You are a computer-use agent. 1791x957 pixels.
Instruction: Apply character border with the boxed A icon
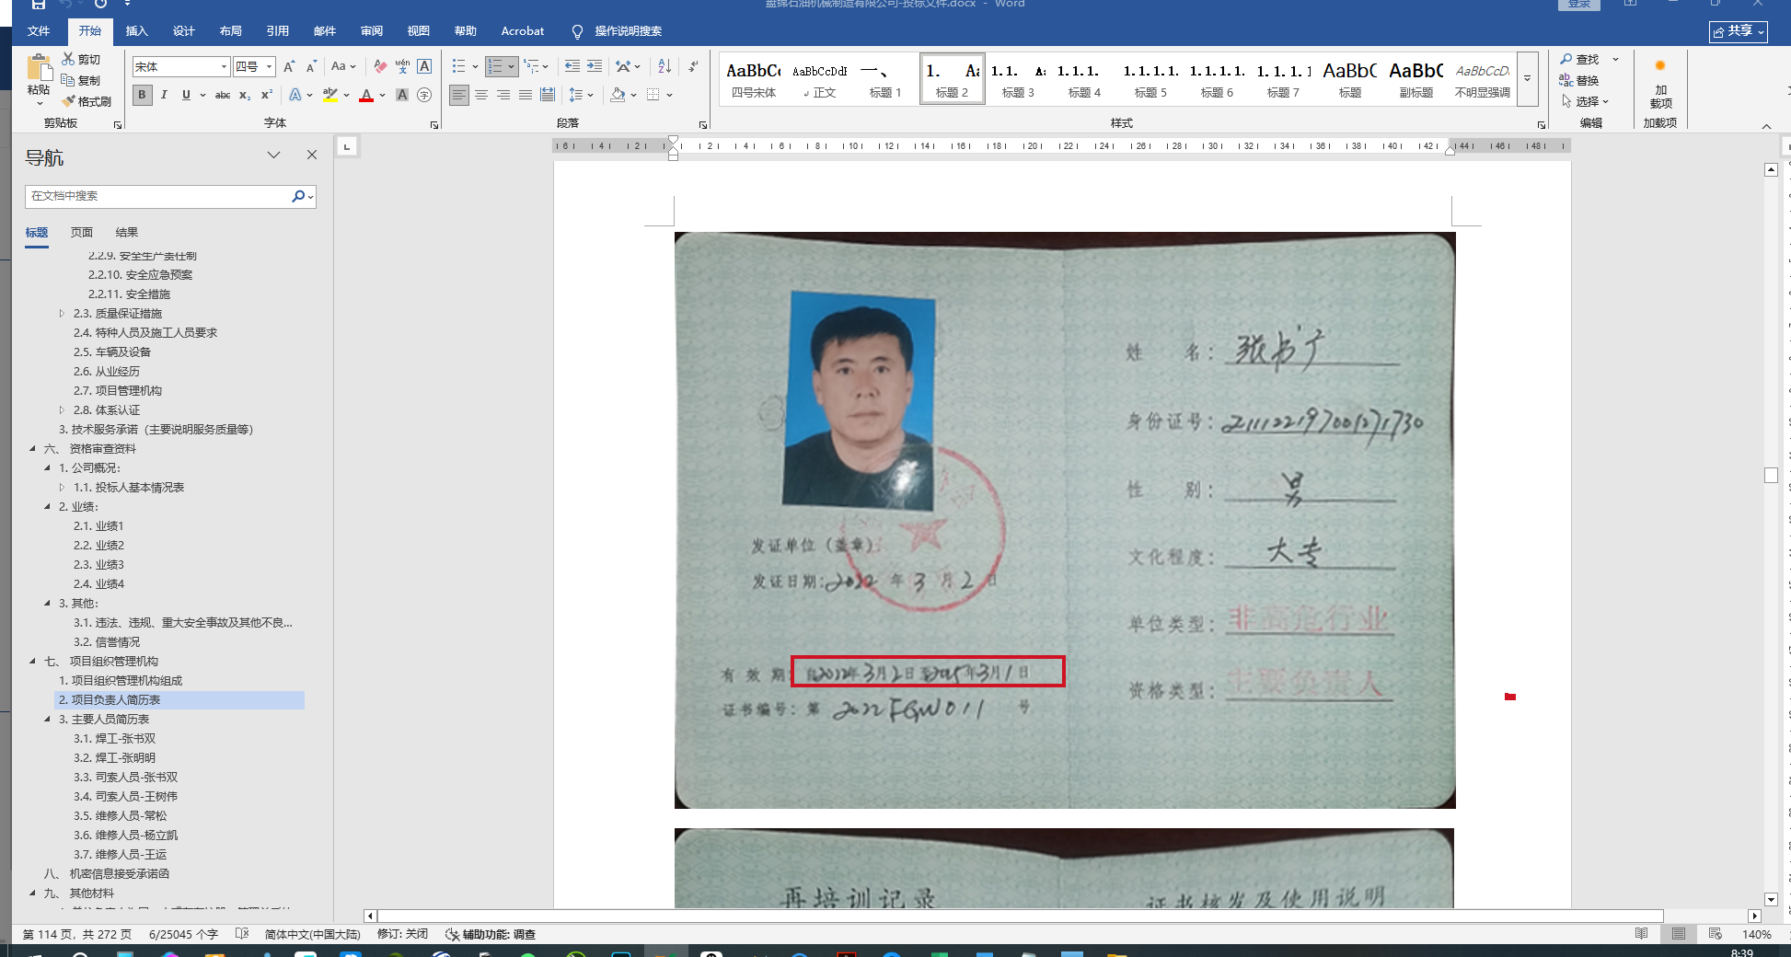point(424,66)
